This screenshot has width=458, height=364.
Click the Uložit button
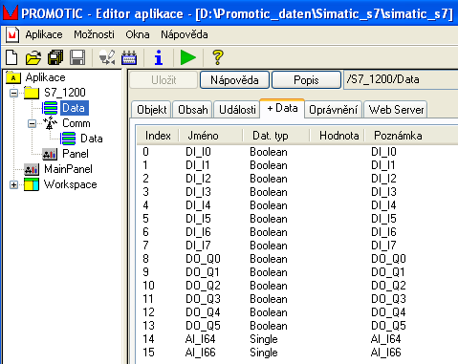[x=164, y=80]
